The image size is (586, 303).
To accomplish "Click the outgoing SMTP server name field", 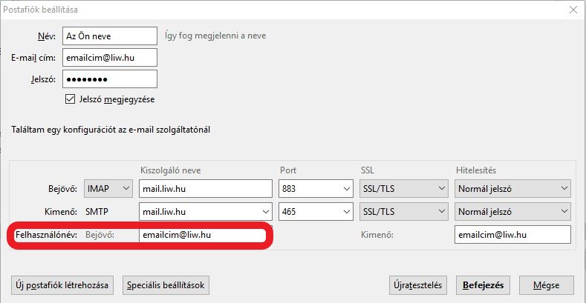I will 206,212.
